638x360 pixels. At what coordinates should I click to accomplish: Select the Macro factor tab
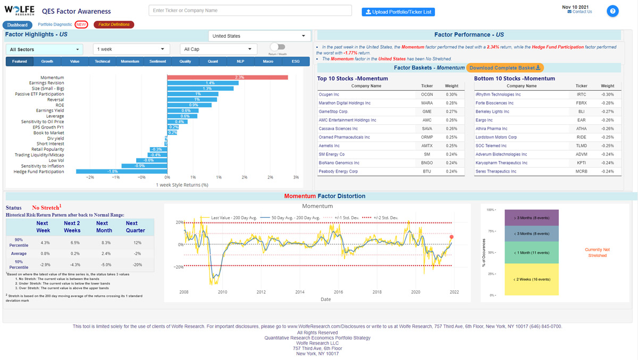click(268, 62)
